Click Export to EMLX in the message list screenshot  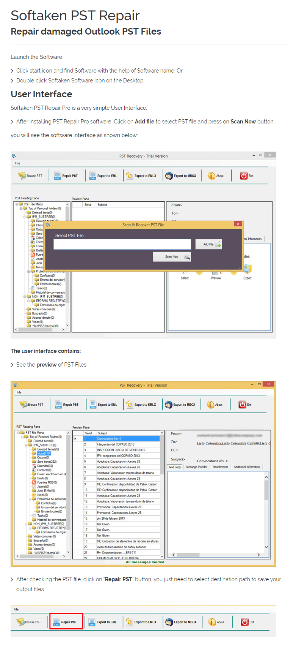[x=141, y=405]
